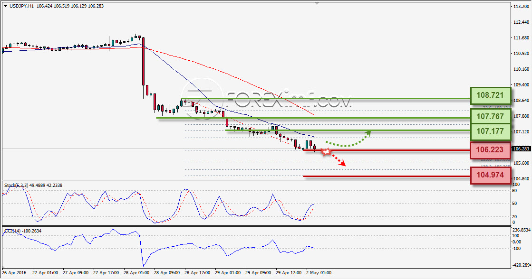Image resolution: width=532 pixels, height=279 pixels.
Task: Click the 50 level on the Stochastic scale
Action: [x=515, y=204]
